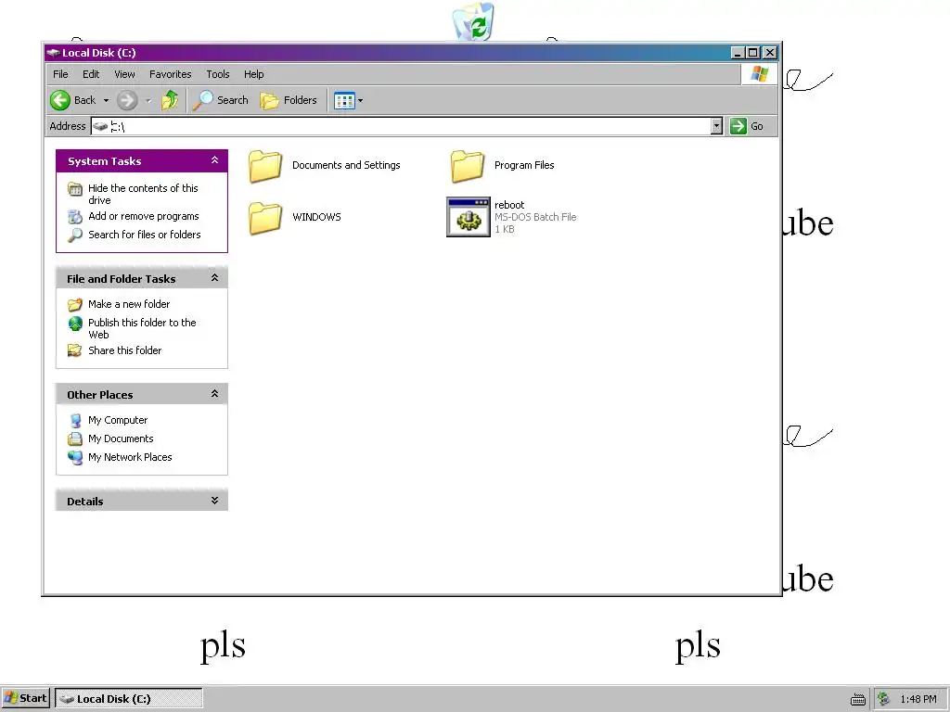Select the WINDOWS folder icon
Viewport: 950px width, 712px height.
(x=264, y=218)
